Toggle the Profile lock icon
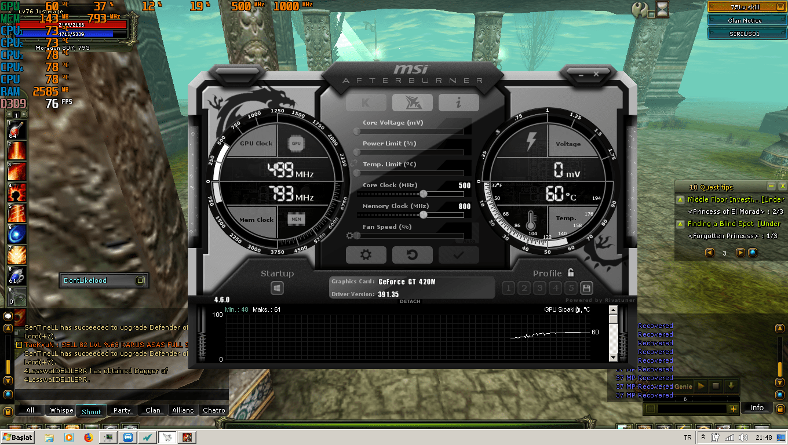788x445 pixels. tap(571, 273)
